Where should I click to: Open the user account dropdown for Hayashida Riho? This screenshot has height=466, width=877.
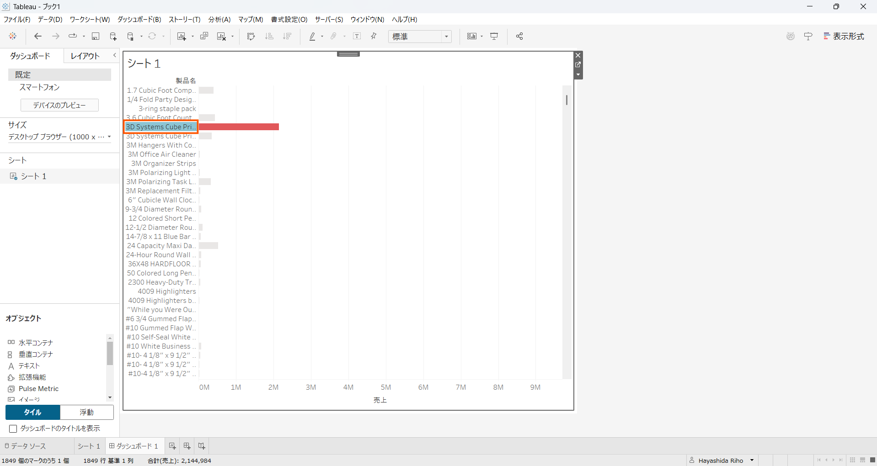[x=752, y=461]
